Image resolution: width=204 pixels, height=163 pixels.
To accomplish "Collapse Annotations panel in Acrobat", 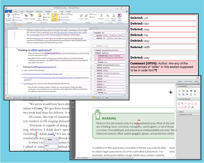I will coord(188,86).
